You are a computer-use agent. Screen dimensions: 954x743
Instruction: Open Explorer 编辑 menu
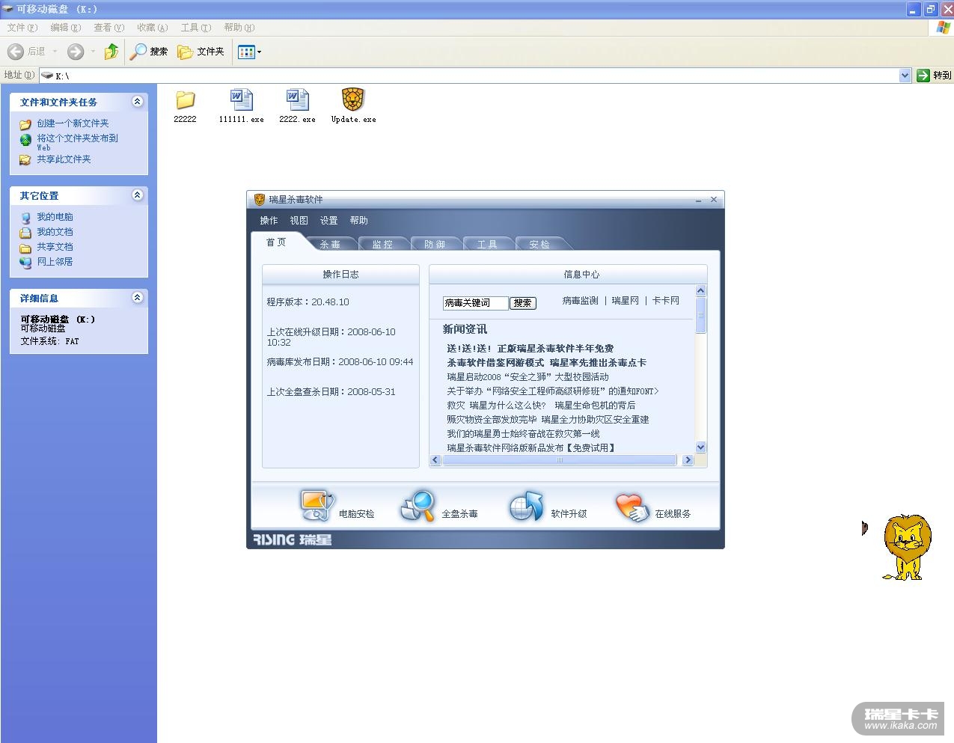66,28
